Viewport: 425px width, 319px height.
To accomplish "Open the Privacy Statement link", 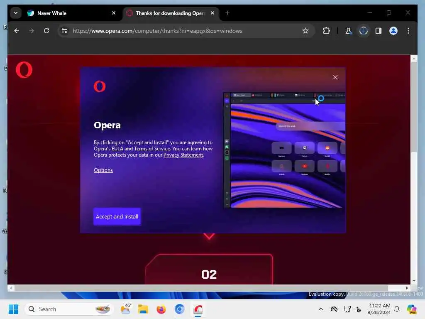I will tap(183, 155).
